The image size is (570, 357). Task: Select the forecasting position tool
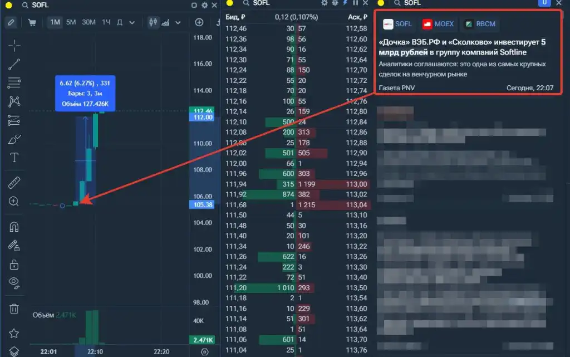click(14, 120)
